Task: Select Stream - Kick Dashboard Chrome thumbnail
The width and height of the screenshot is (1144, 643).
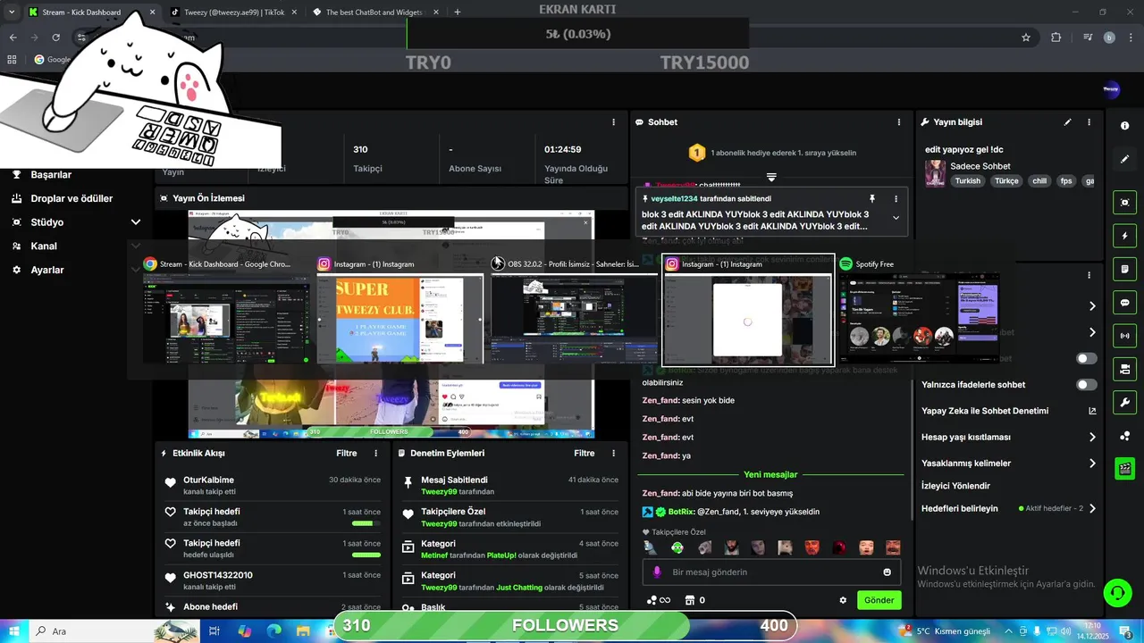Action: point(226,309)
